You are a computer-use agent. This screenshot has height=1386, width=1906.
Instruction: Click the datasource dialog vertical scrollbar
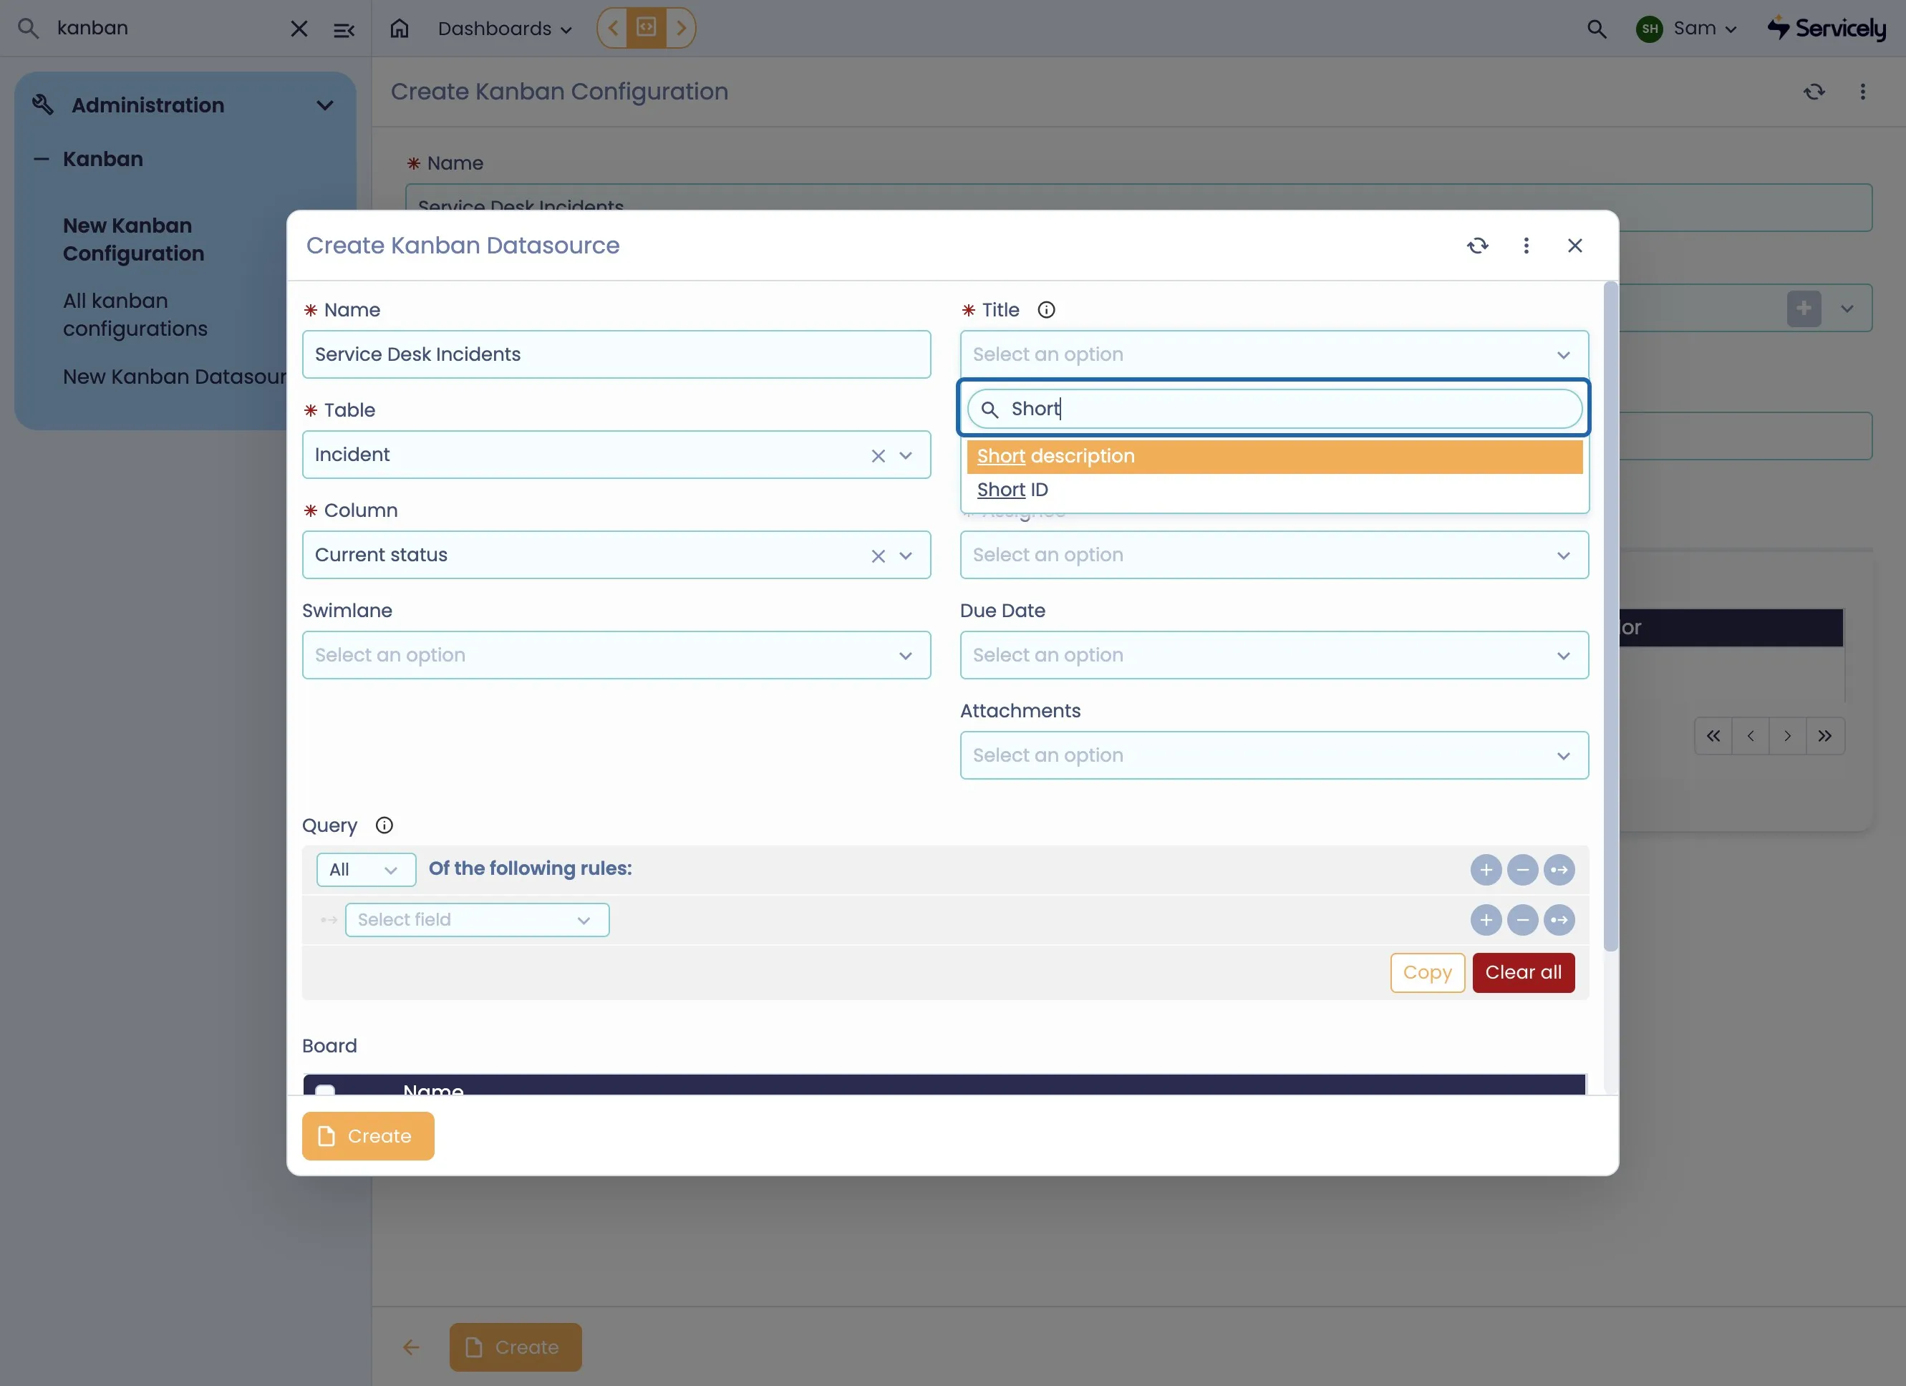click(x=1610, y=618)
